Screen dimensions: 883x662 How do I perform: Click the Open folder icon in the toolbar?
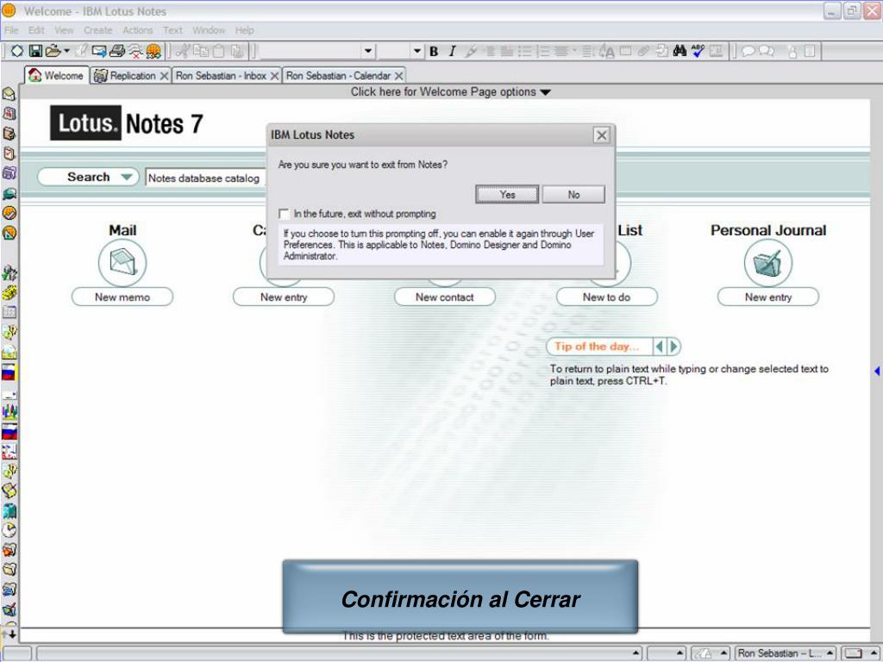53,51
